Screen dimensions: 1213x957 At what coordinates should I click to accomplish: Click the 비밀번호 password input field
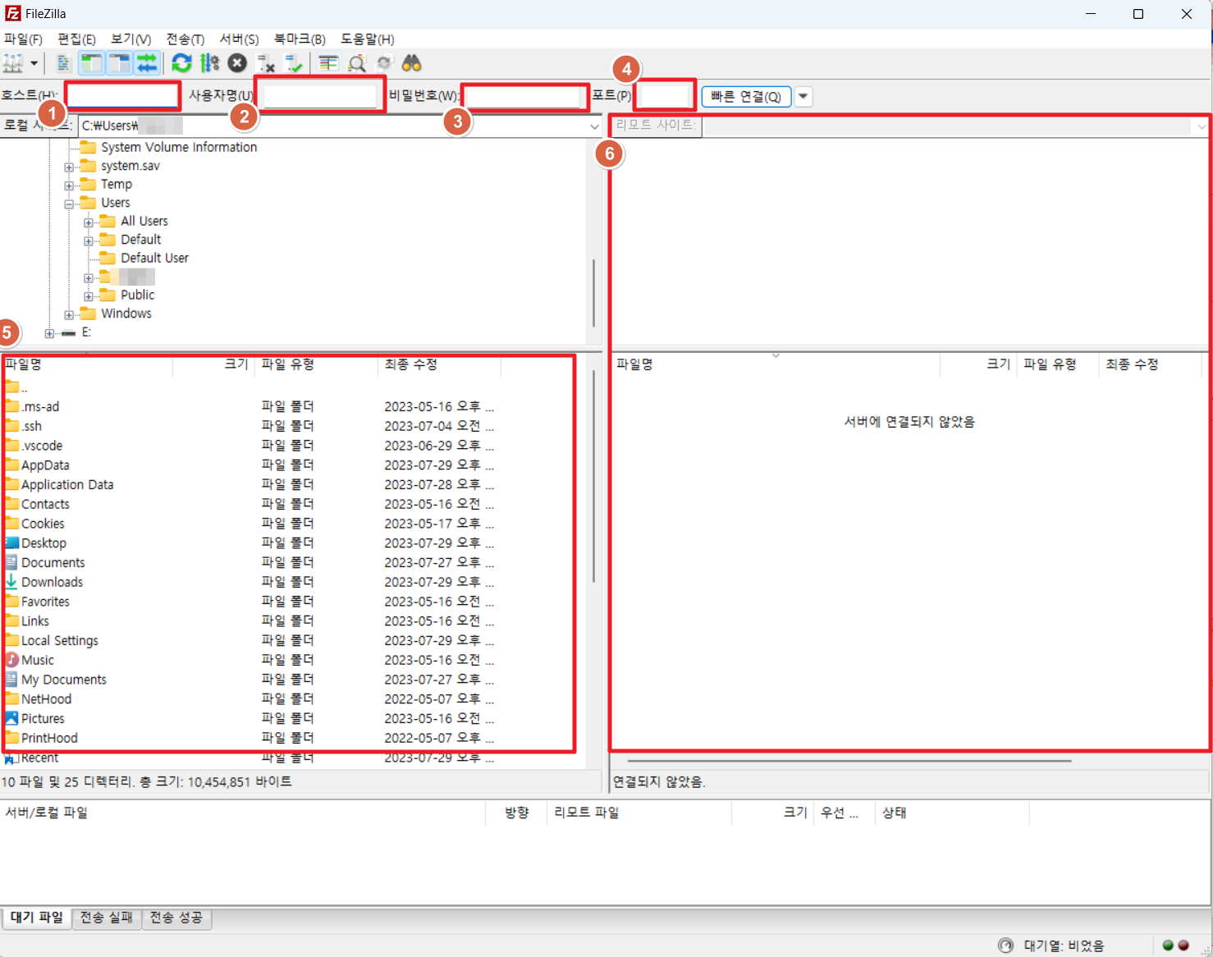523,96
